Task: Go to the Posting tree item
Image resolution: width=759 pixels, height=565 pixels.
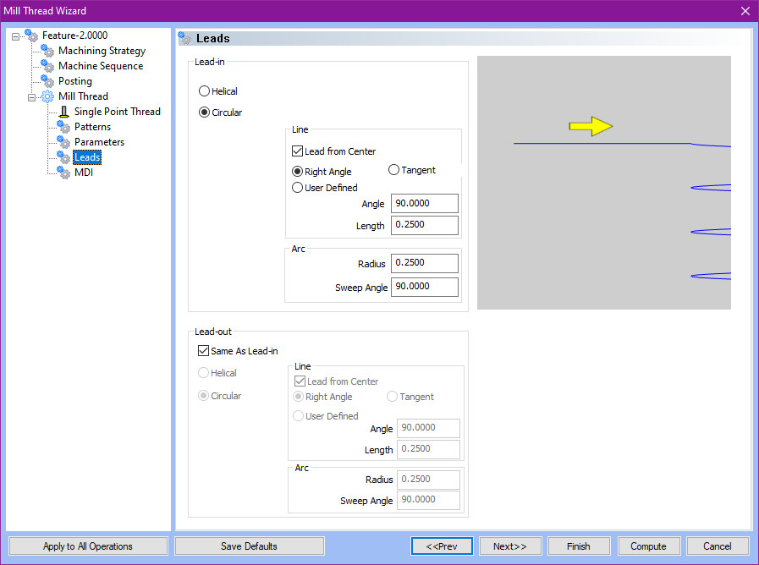Action: pyautogui.click(x=75, y=81)
